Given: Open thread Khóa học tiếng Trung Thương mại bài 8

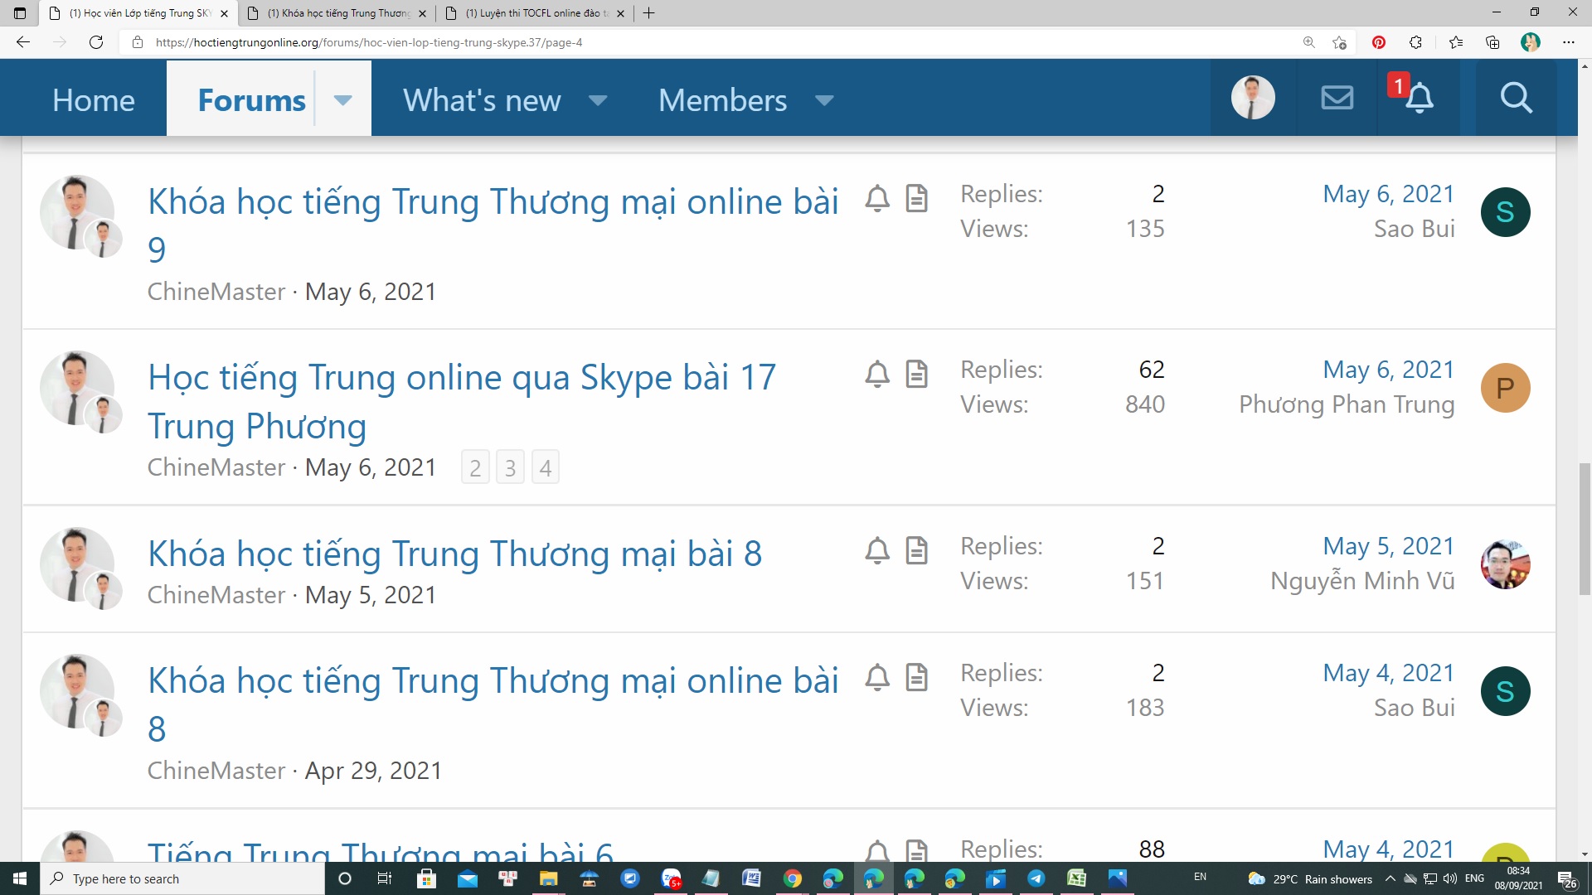Looking at the screenshot, I should pyautogui.click(x=454, y=554).
